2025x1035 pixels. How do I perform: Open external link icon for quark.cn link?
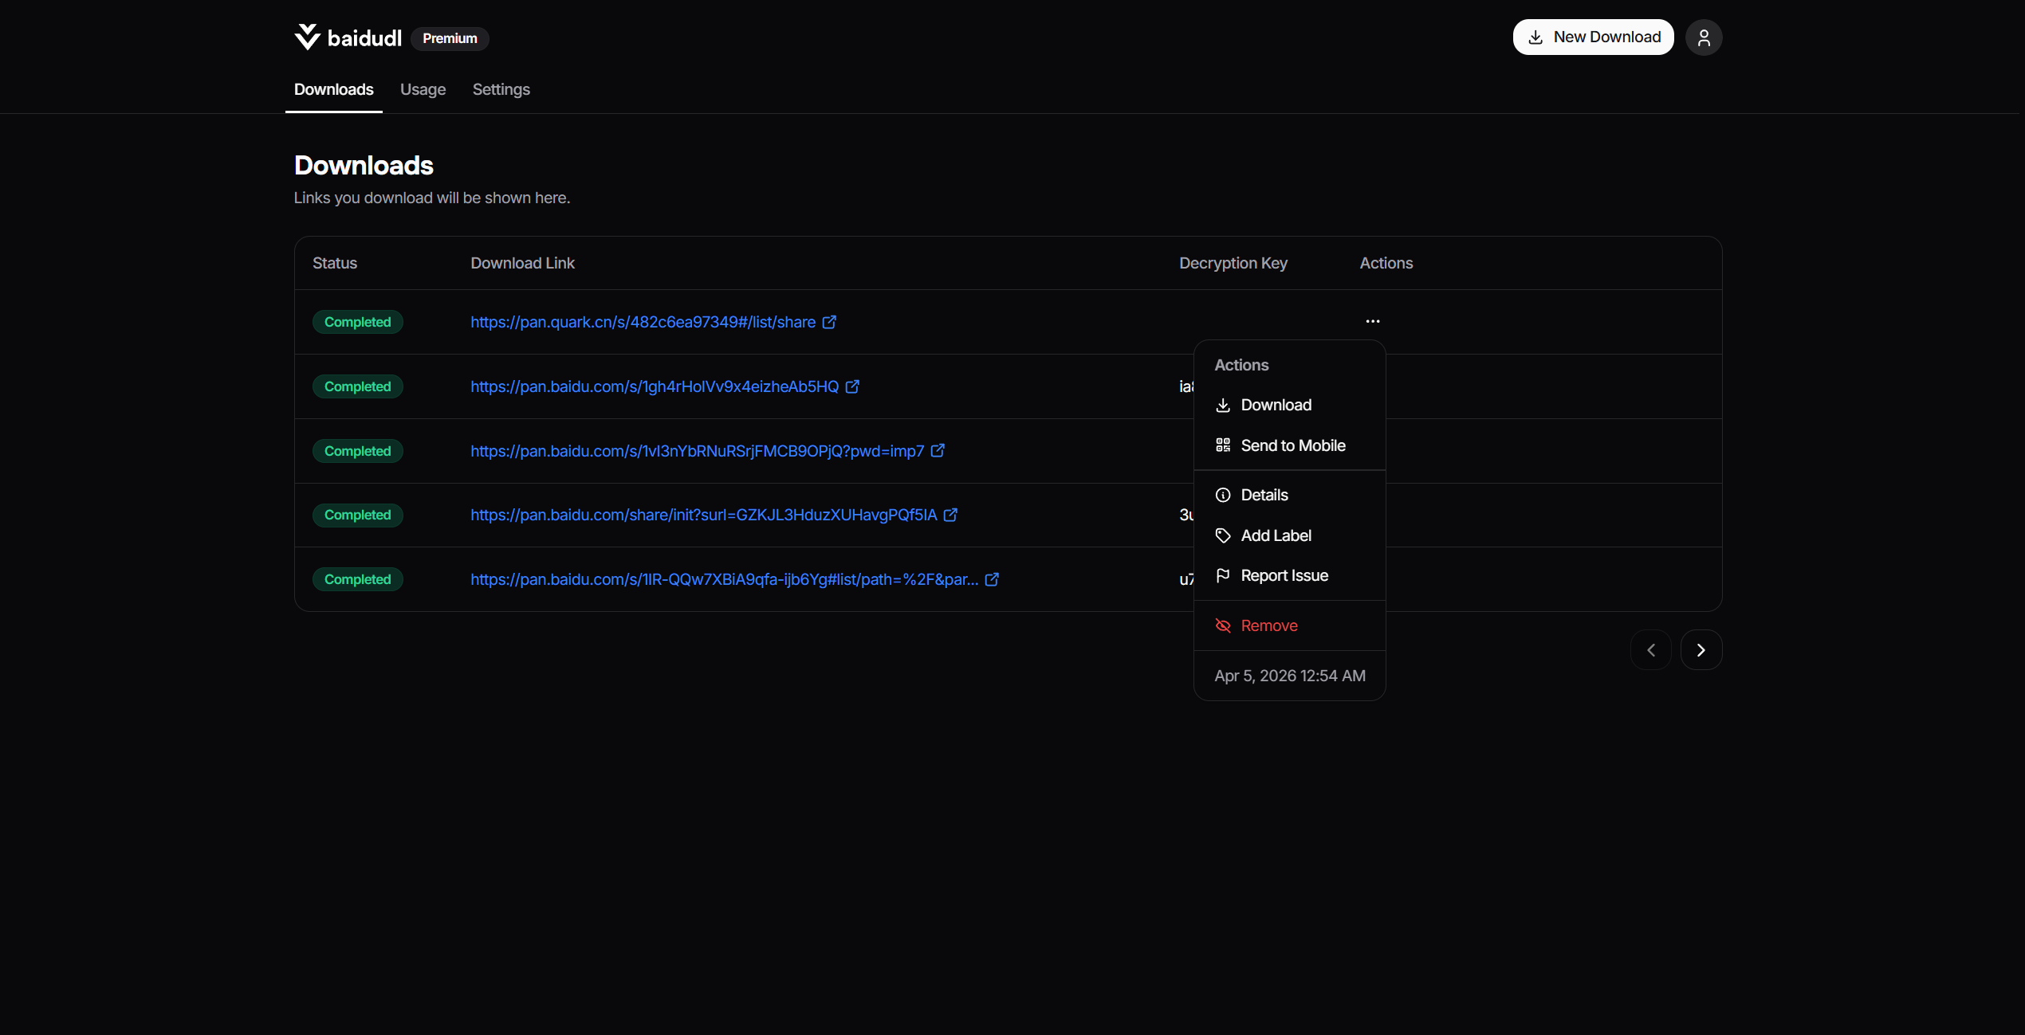coord(829,322)
